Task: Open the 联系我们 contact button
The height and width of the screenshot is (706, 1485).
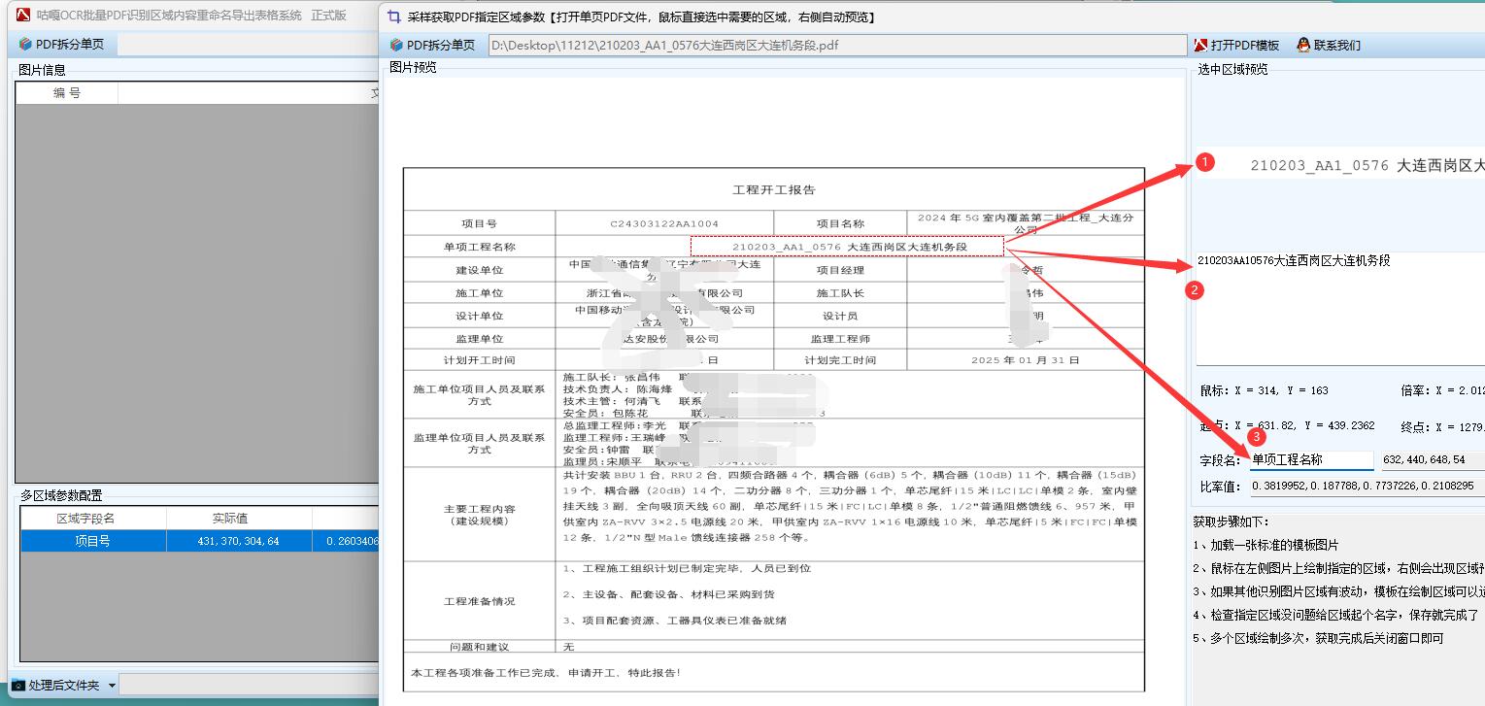Action: click(x=1328, y=45)
